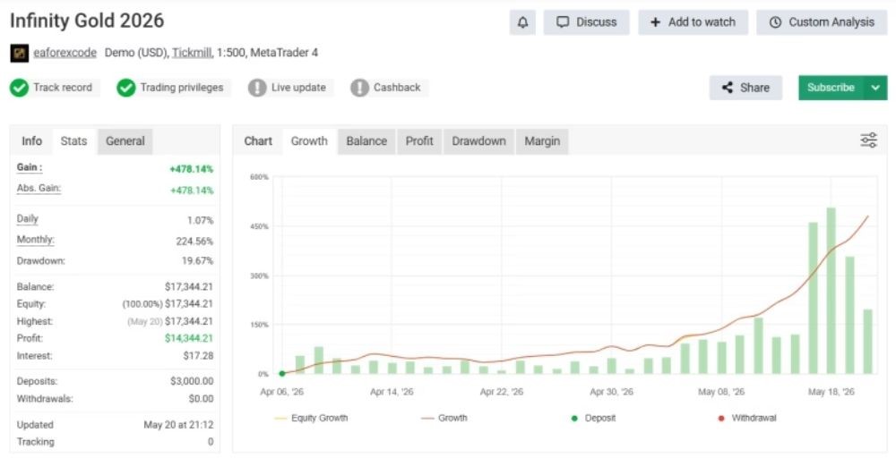Click the eaforexcode avatar image

[x=20, y=53]
